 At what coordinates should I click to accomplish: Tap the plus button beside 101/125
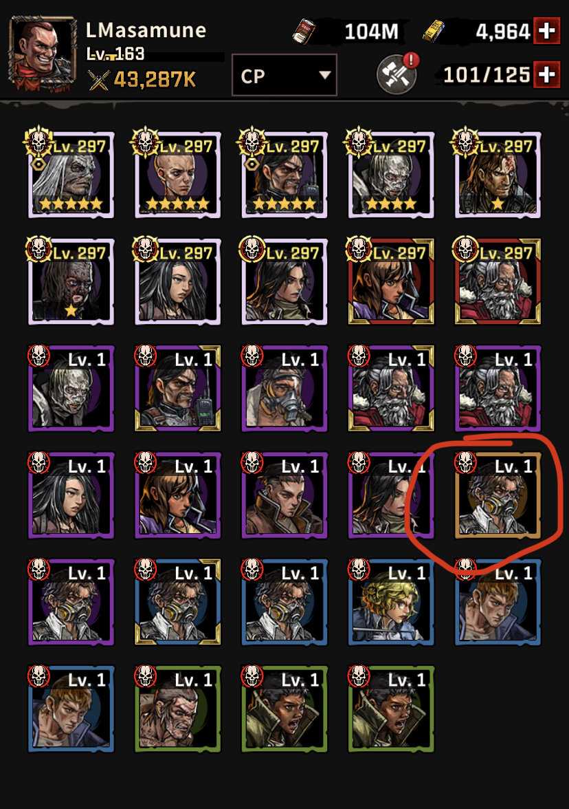(547, 75)
